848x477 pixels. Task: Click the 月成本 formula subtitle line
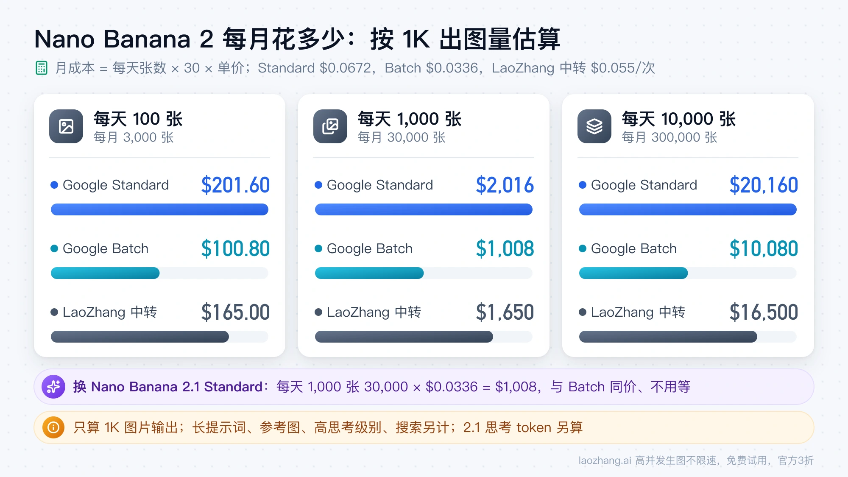coord(355,68)
